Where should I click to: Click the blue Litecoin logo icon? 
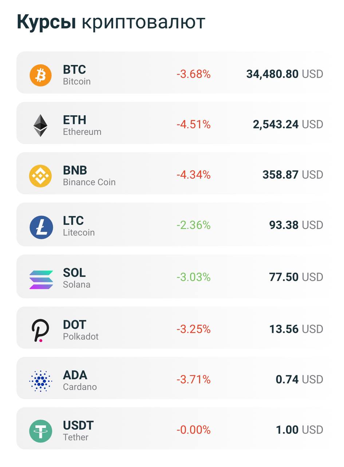click(x=41, y=227)
